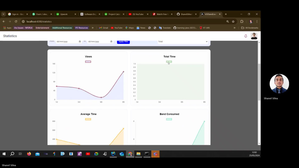Open the From date calendar picker
299x168 pixels.
click(80, 42)
